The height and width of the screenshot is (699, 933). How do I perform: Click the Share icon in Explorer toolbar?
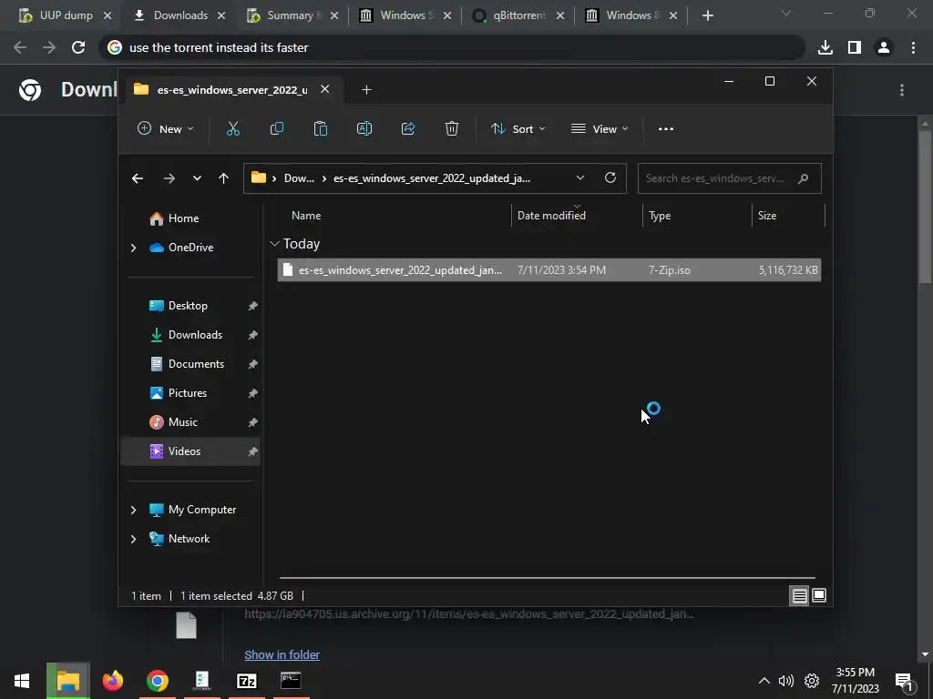click(408, 129)
